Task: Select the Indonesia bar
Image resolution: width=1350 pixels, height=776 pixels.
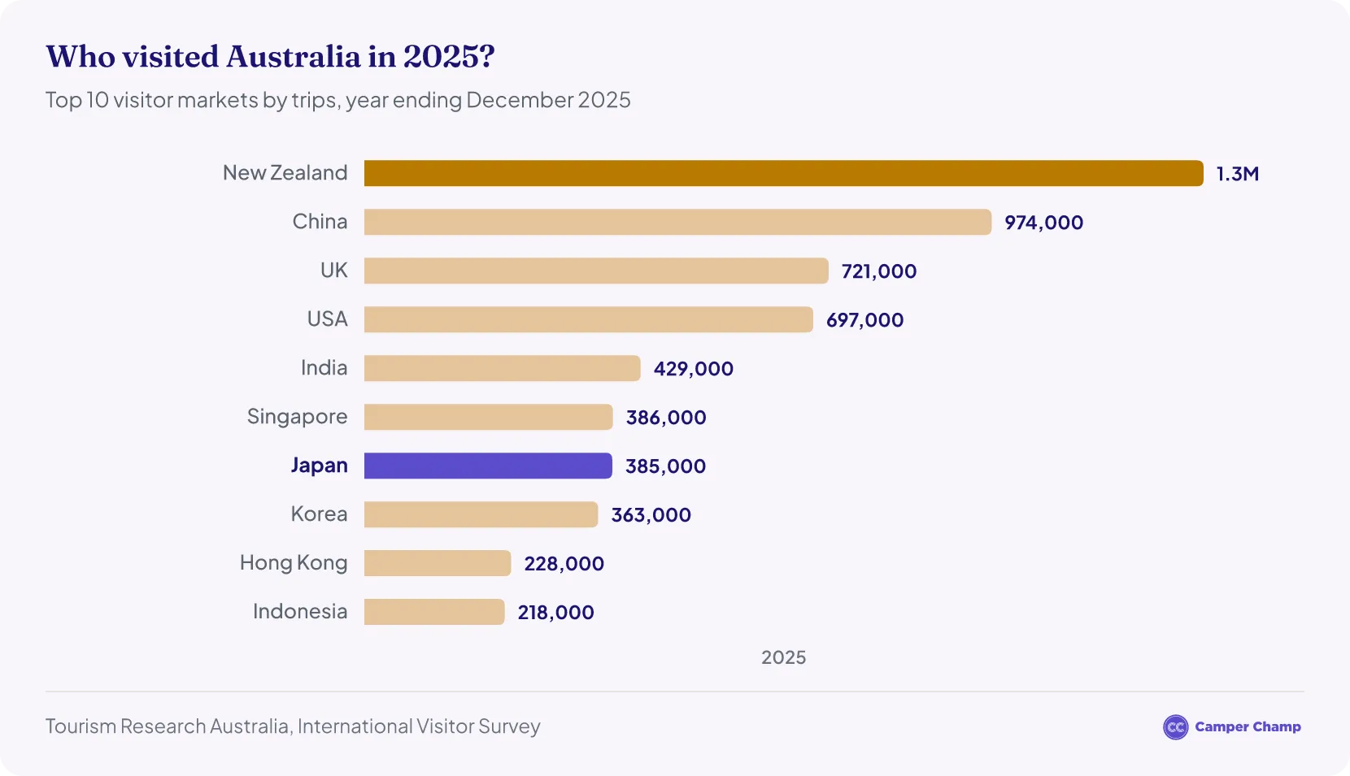Action: click(434, 612)
